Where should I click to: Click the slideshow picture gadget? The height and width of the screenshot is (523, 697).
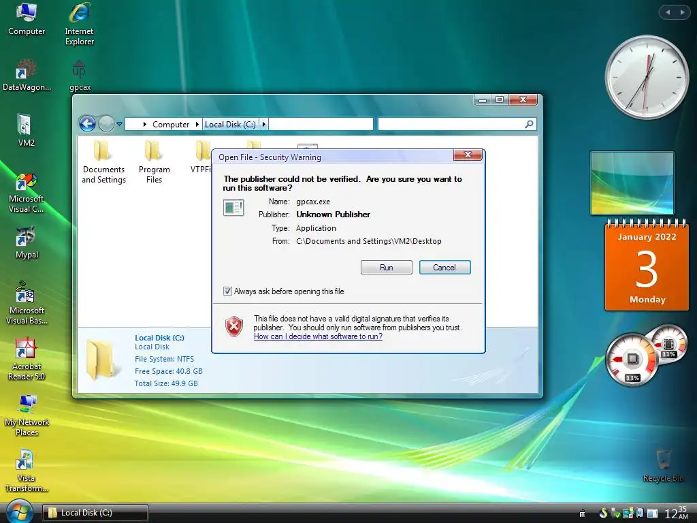tap(632, 183)
